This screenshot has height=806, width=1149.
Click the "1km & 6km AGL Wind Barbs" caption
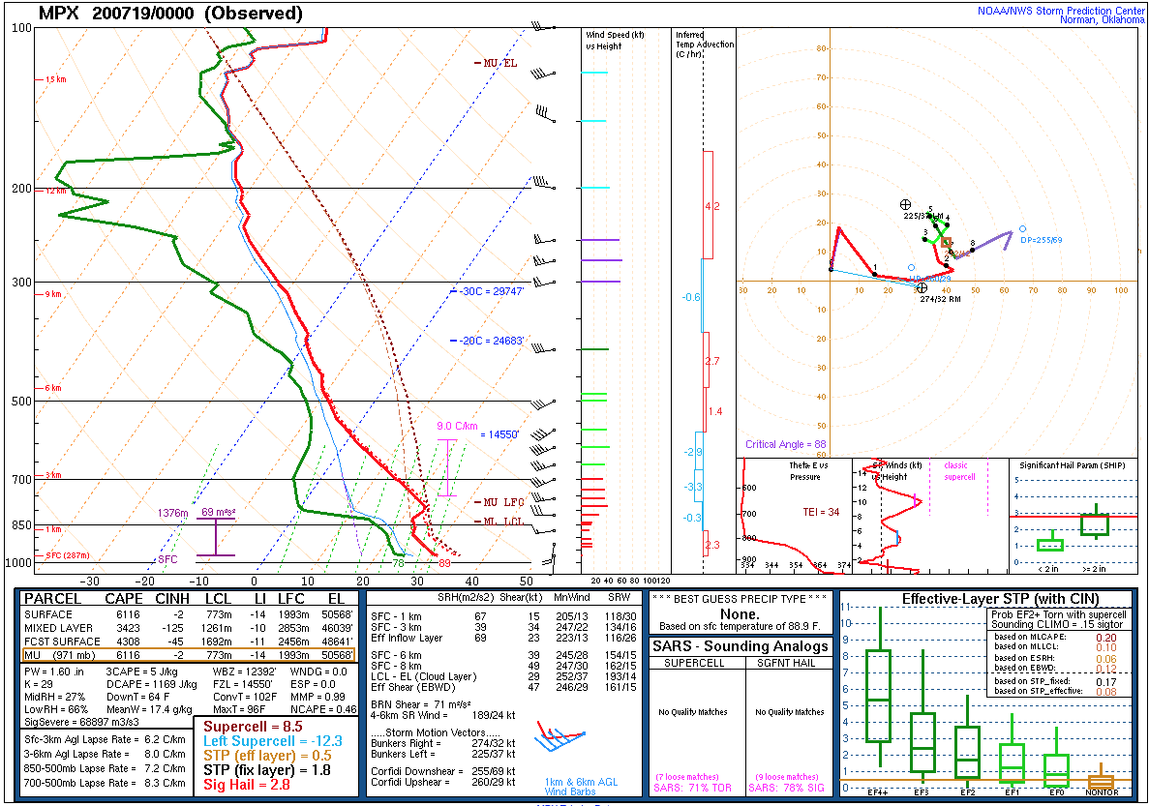581,787
